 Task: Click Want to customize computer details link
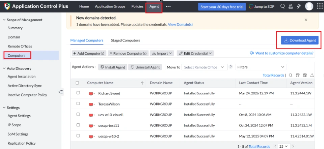point(284,53)
